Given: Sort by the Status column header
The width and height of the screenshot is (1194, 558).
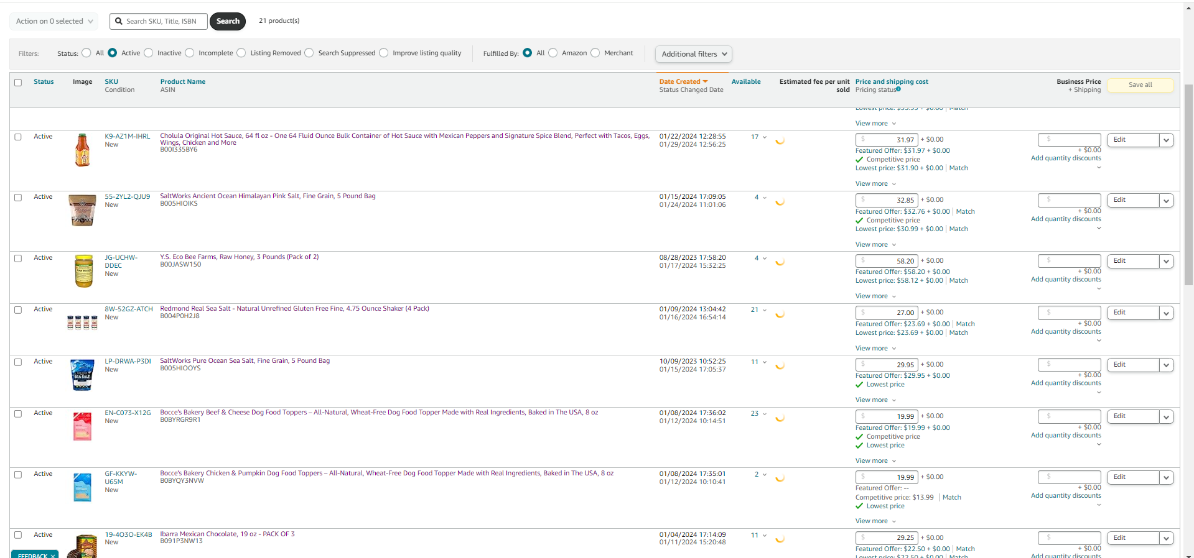Looking at the screenshot, I should [x=44, y=82].
